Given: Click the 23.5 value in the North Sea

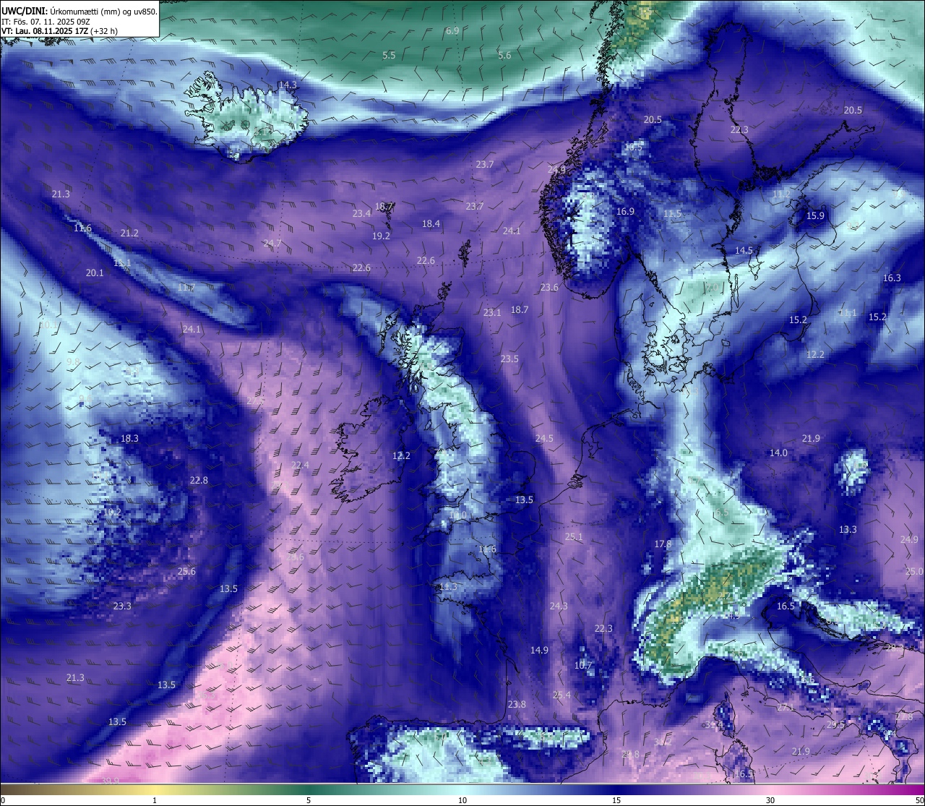Looking at the screenshot, I should 509,359.
